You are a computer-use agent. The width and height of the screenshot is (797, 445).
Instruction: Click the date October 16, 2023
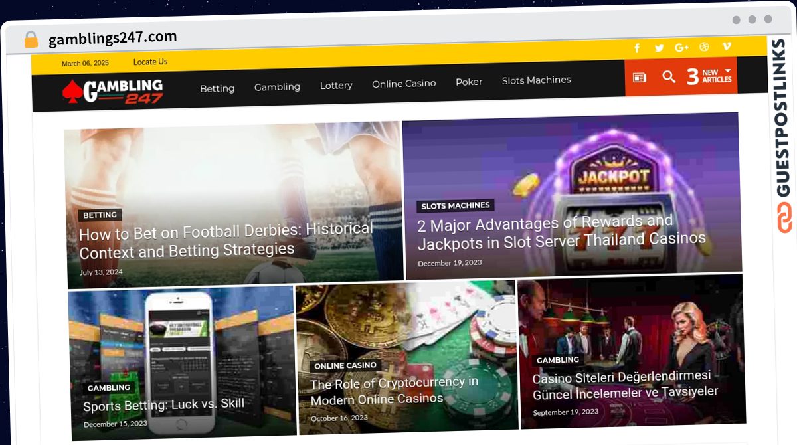click(339, 418)
